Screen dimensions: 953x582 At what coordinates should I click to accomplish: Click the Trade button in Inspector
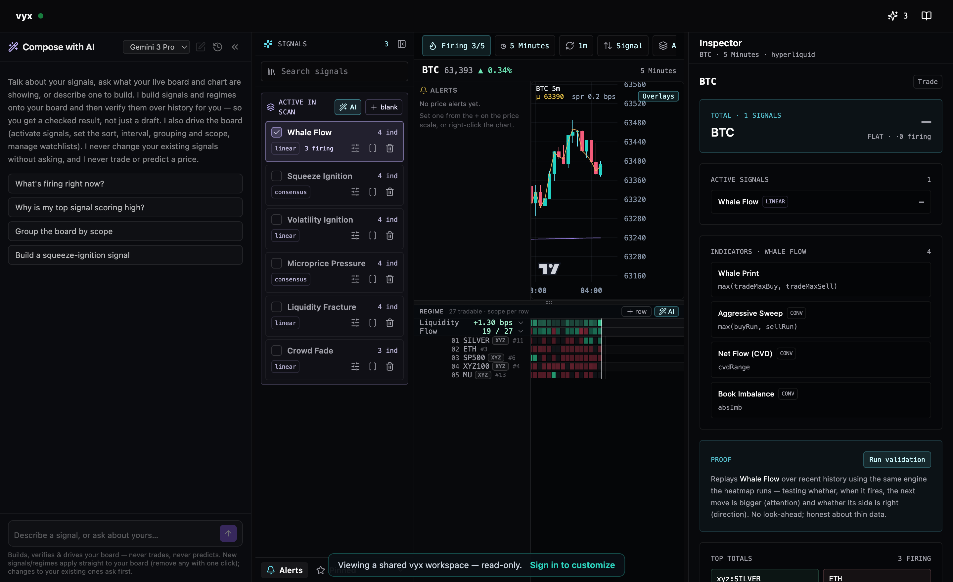pos(928,82)
